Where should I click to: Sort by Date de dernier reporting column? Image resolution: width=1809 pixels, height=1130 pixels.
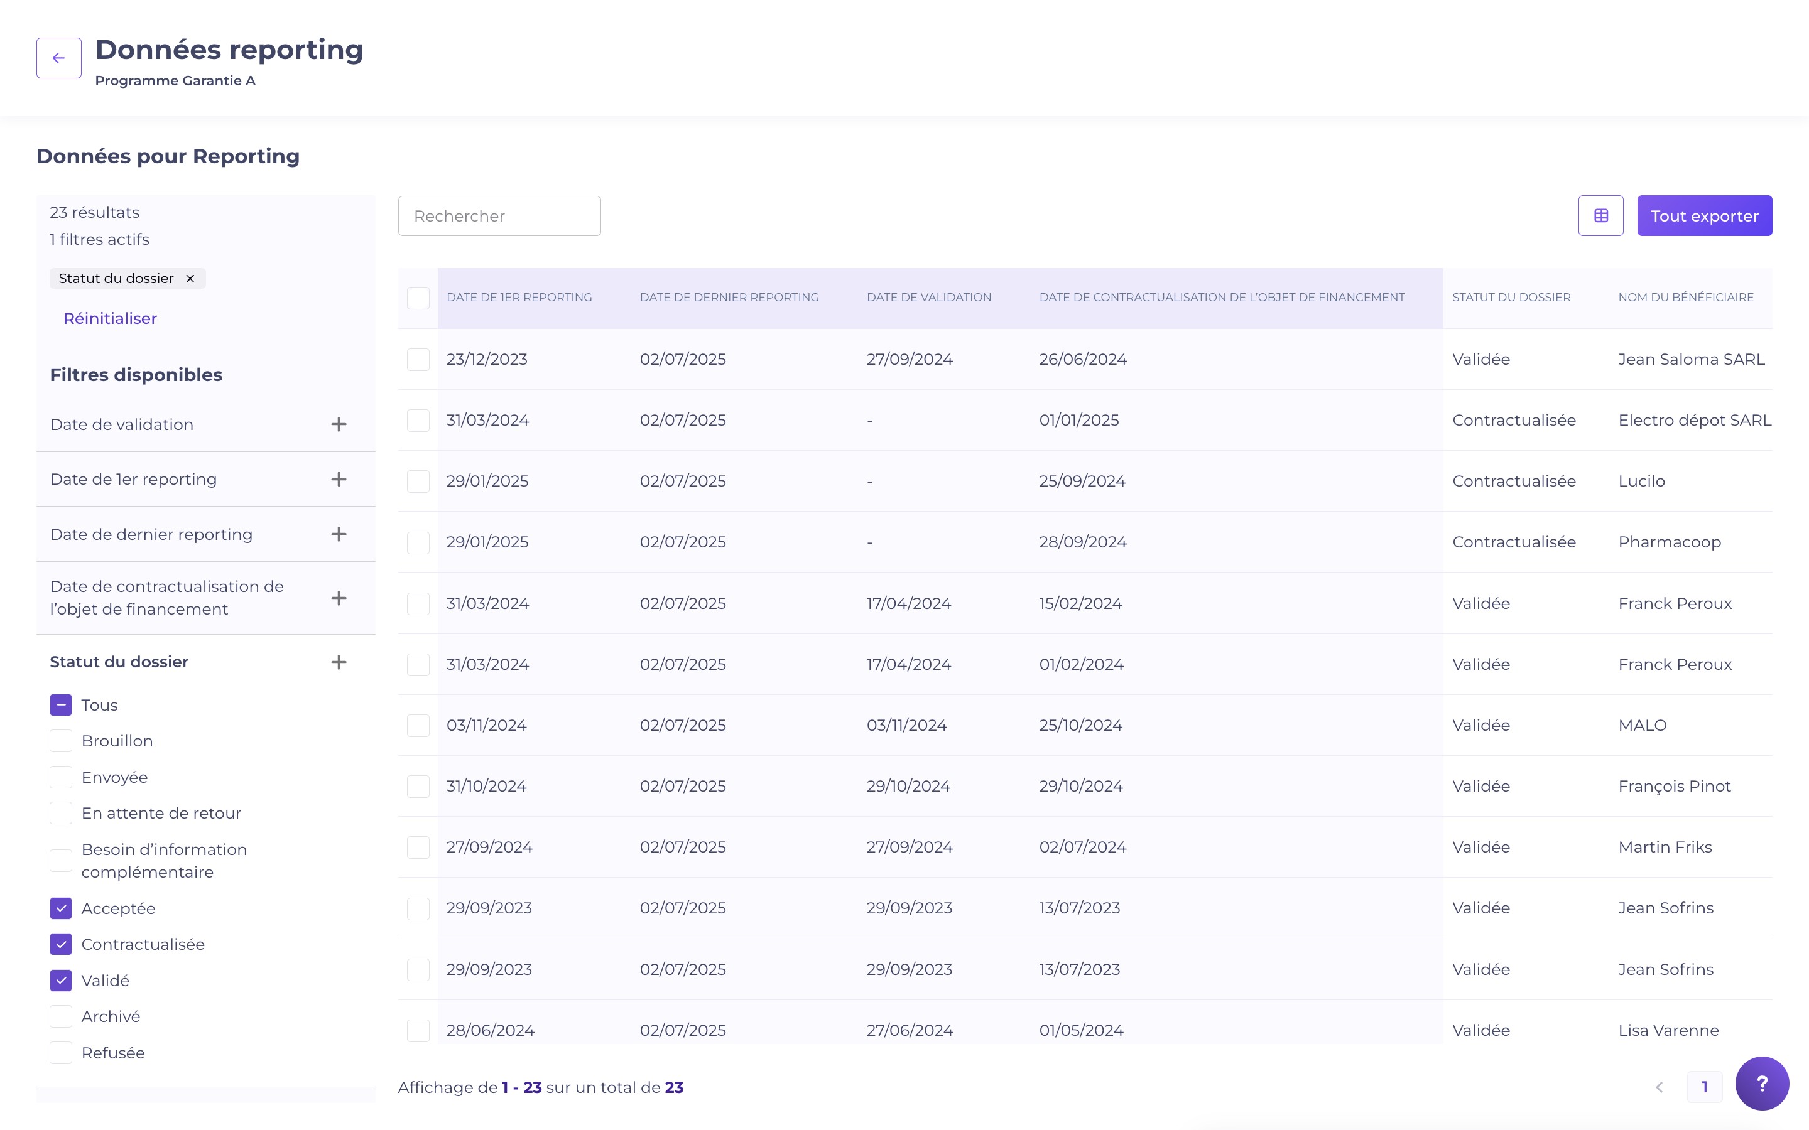coord(729,298)
